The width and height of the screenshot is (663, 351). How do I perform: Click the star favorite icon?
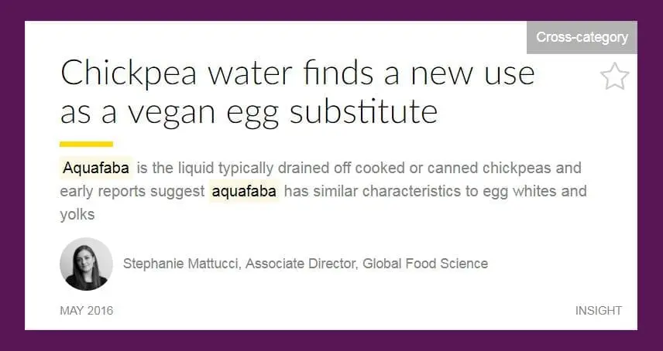coord(614,77)
